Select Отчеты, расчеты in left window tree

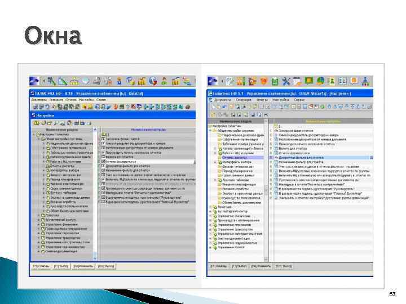pyautogui.click(x=63, y=166)
